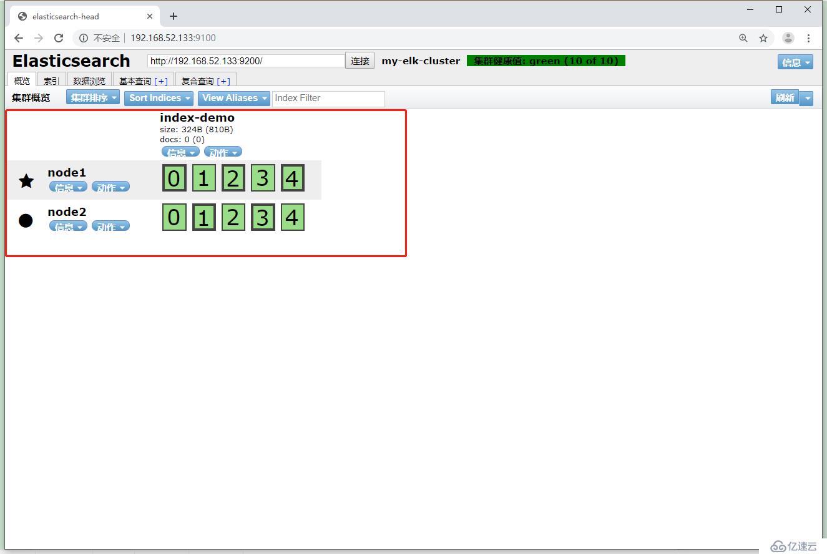Click the circle icon for node2
Viewport: 827px width, 554px height.
[26, 220]
